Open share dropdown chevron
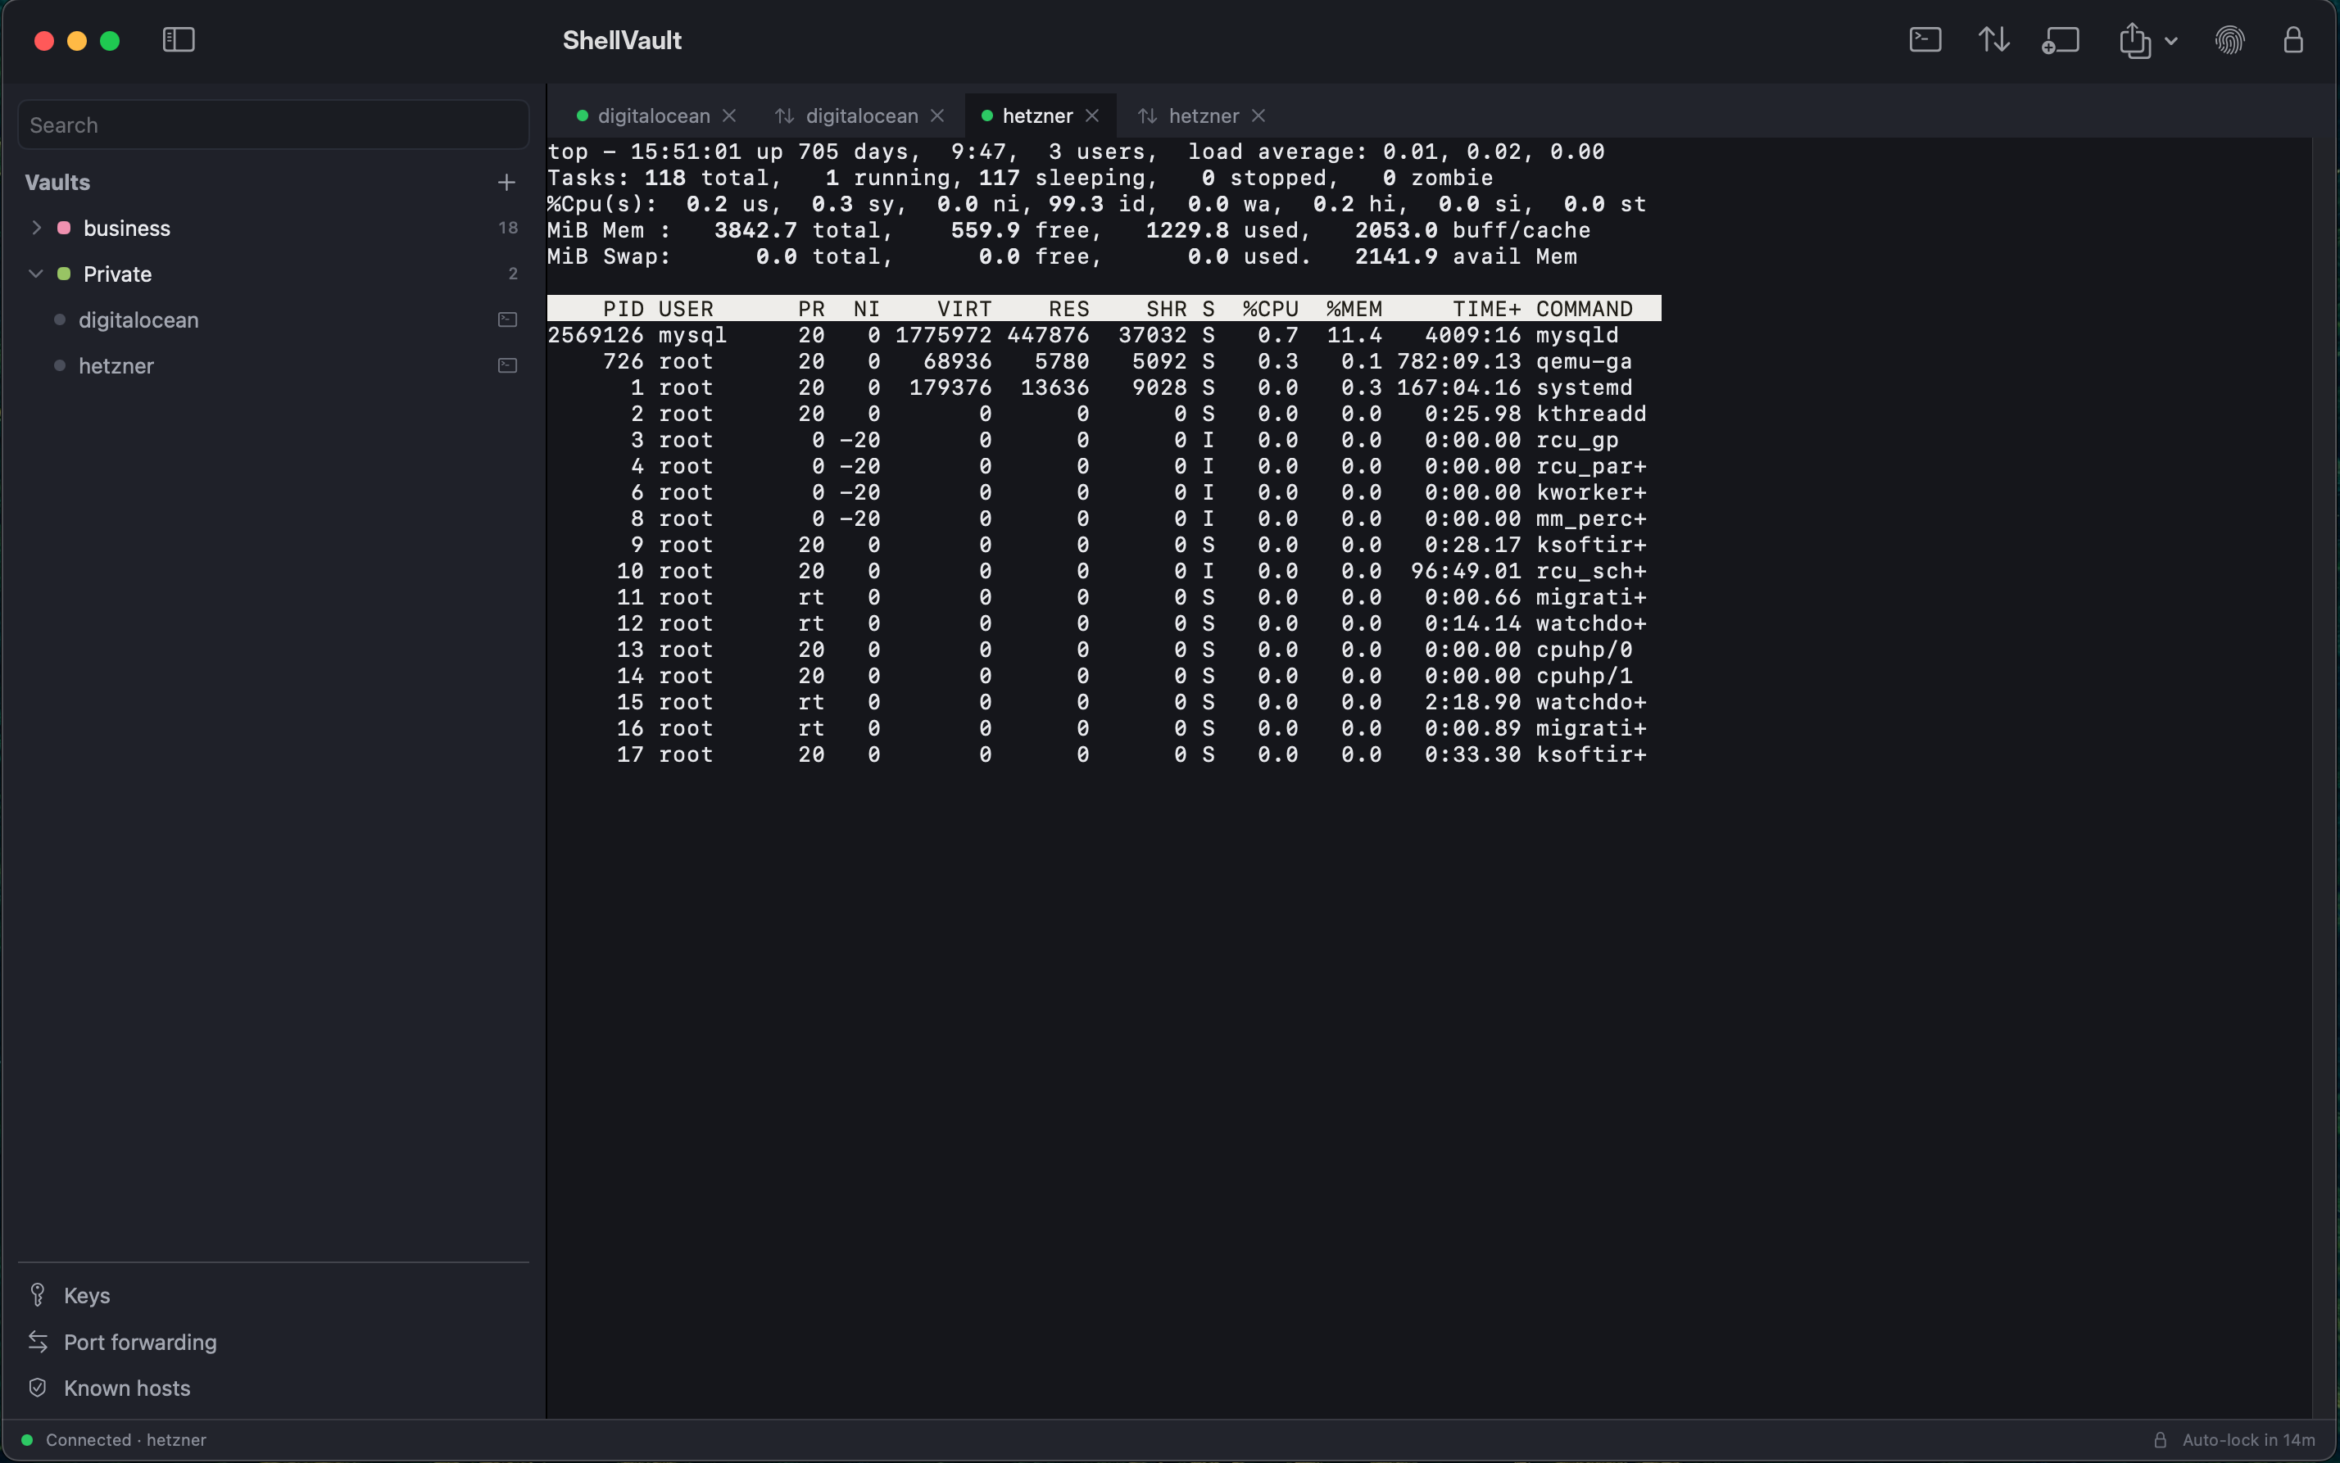Viewport: 2340px width, 1463px height. [x=2170, y=41]
